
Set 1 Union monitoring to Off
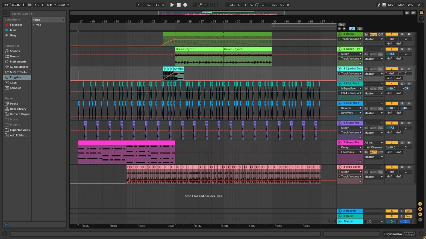pyautogui.click(x=380, y=35)
